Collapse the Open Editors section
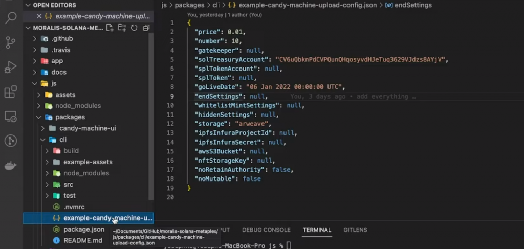 pyautogui.click(x=28, y=5)
